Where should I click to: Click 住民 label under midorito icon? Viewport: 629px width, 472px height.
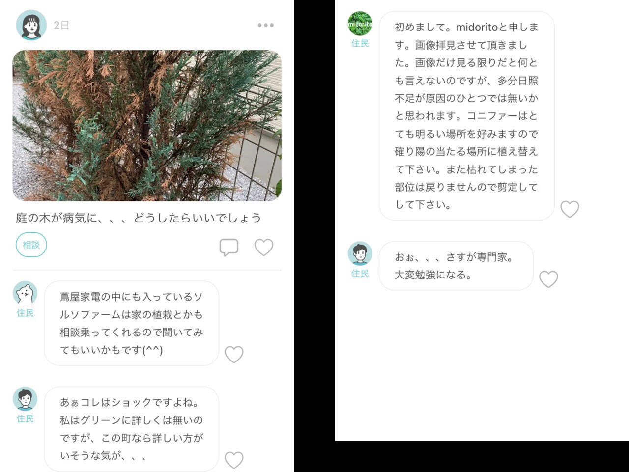coord(360,44)
